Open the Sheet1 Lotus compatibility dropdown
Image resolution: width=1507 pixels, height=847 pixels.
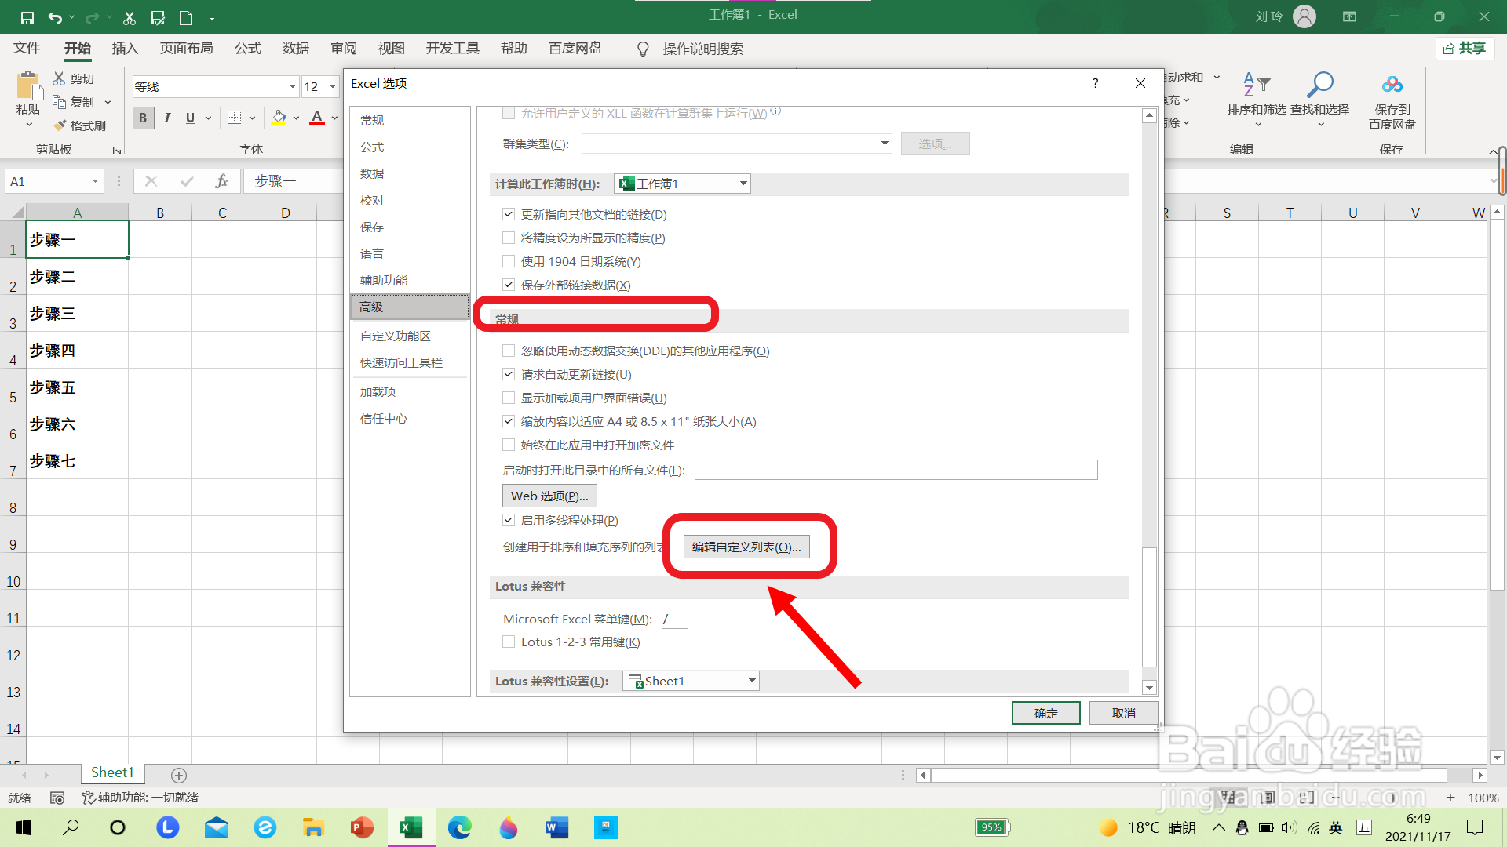click(752, 681)
